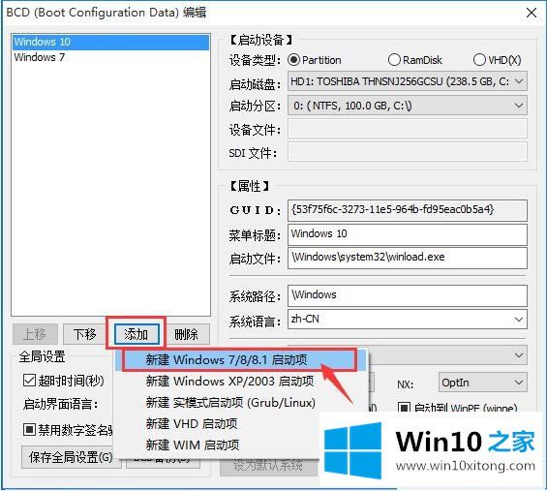Open the boot partition NTFS dropdown
This screenshot has width=547, height=491.
coord(408,106)
